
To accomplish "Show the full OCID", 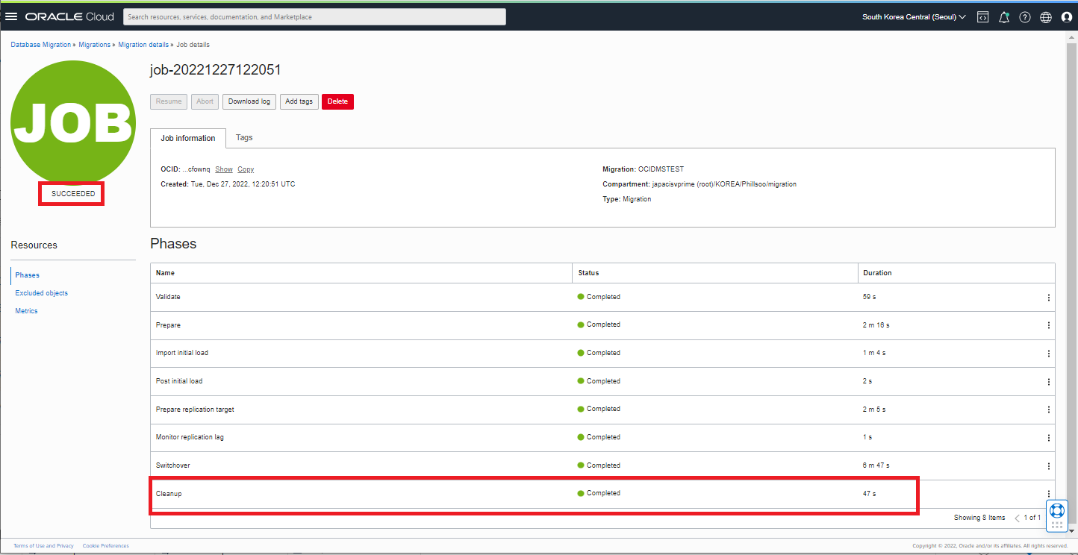I will 224,169.
